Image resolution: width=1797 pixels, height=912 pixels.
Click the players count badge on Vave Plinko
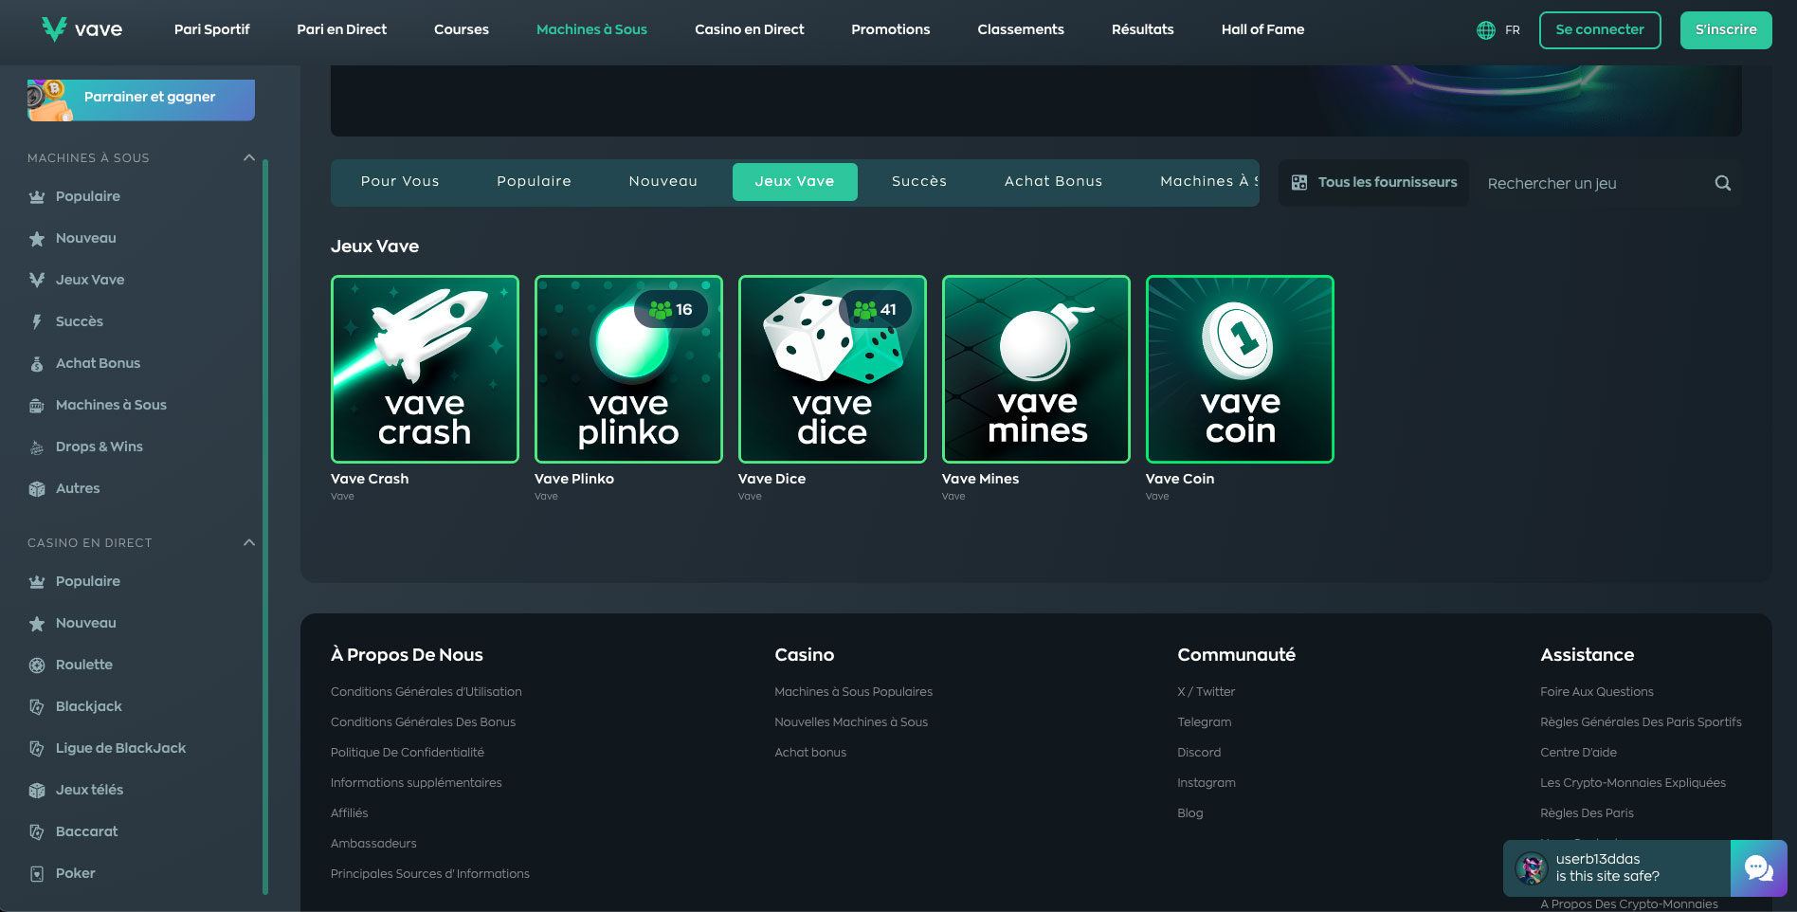(671, 309)
